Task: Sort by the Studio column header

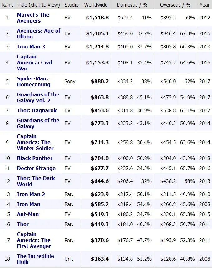Action: (x=71, y=5)
